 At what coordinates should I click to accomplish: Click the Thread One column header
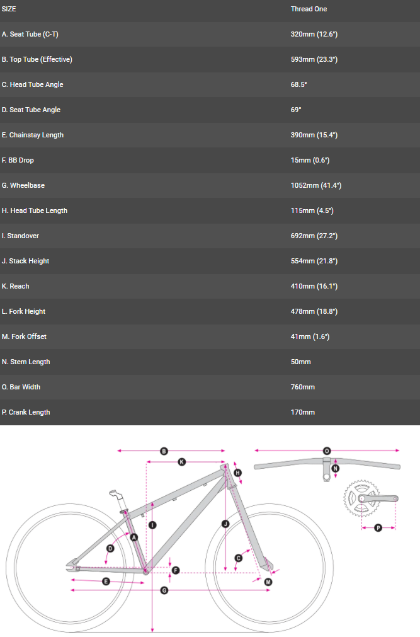pos(309,9)
